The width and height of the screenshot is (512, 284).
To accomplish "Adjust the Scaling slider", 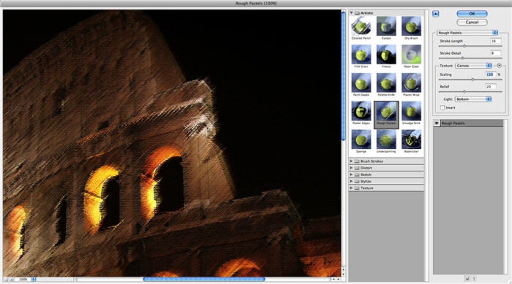I will (472, 80).
